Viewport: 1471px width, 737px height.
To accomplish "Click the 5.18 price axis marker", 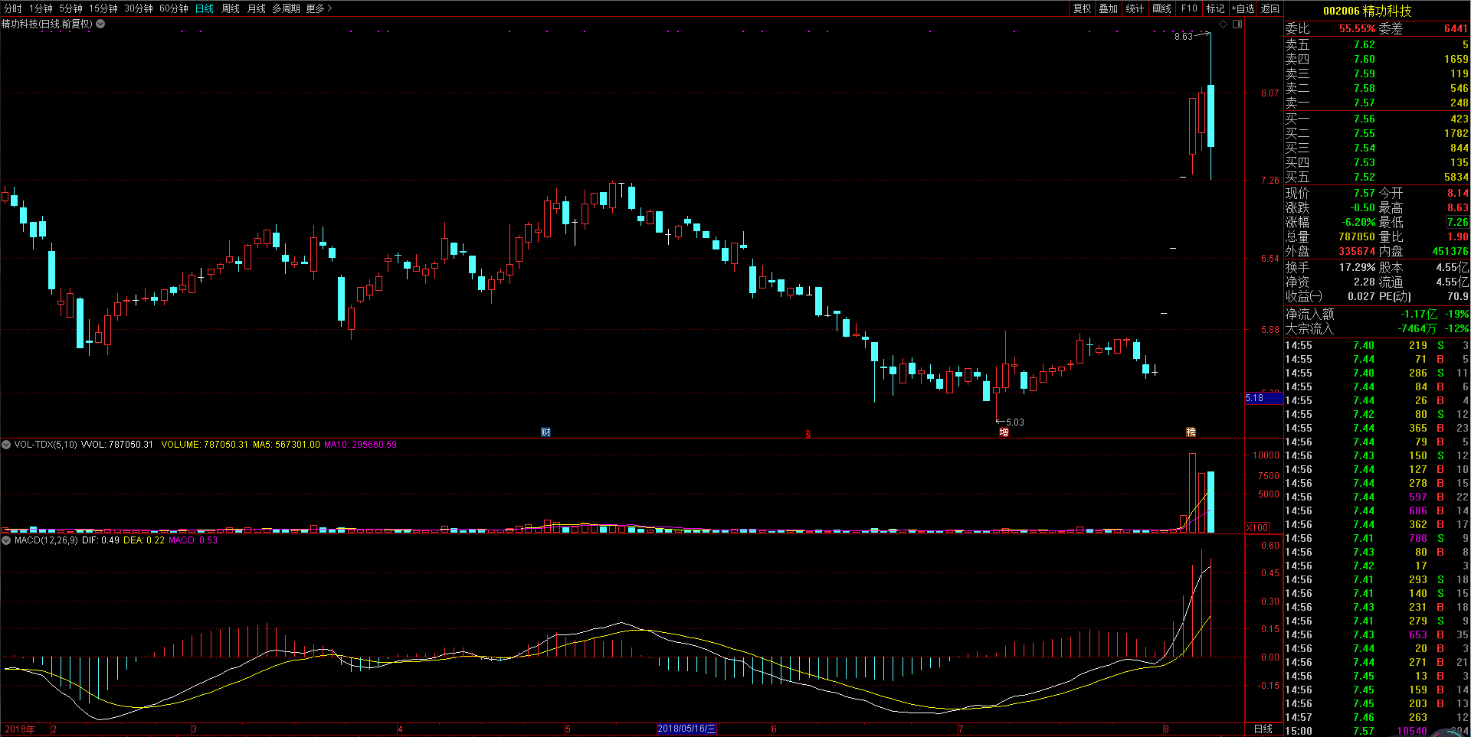I will coord(1263,398).
